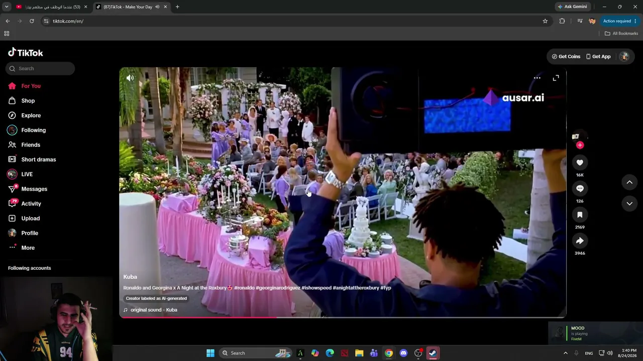Click the TikTok search field

tap(40, 69)
